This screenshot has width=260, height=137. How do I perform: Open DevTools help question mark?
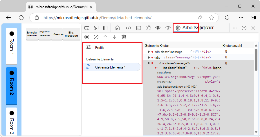[x=244, y=28]
